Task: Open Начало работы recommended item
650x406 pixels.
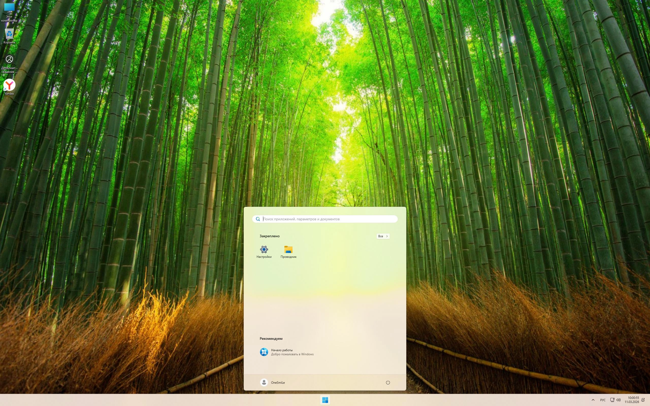Action: (287, 352)
